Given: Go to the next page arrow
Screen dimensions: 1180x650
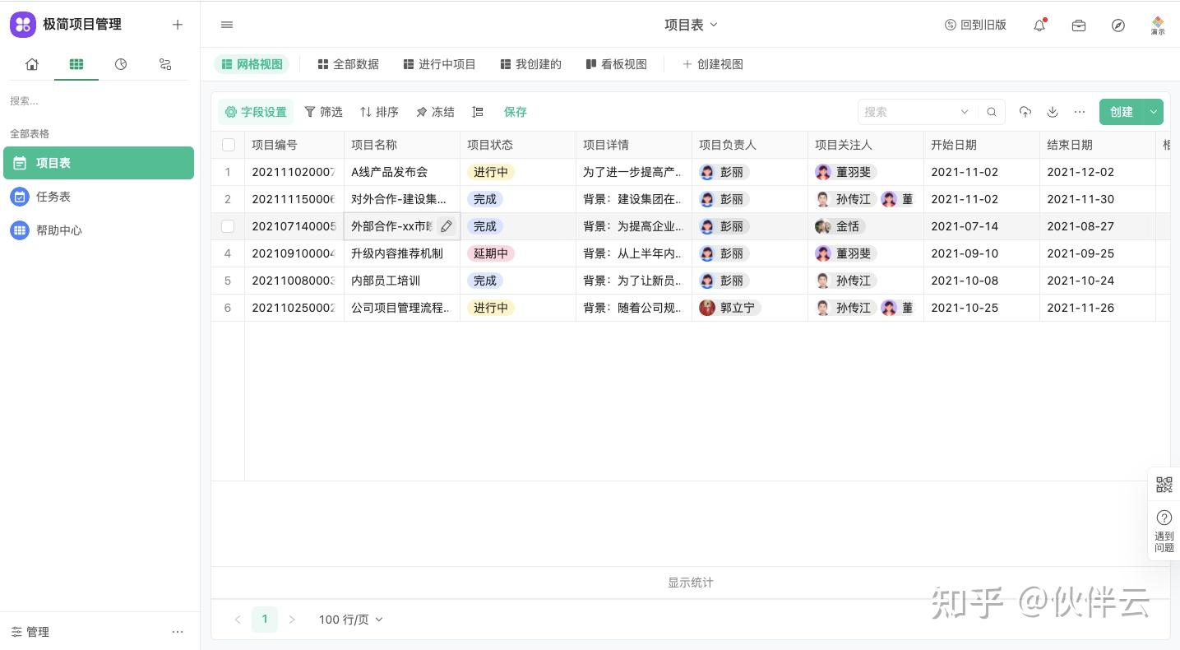Looking at the screenshot, I should 292,620.
